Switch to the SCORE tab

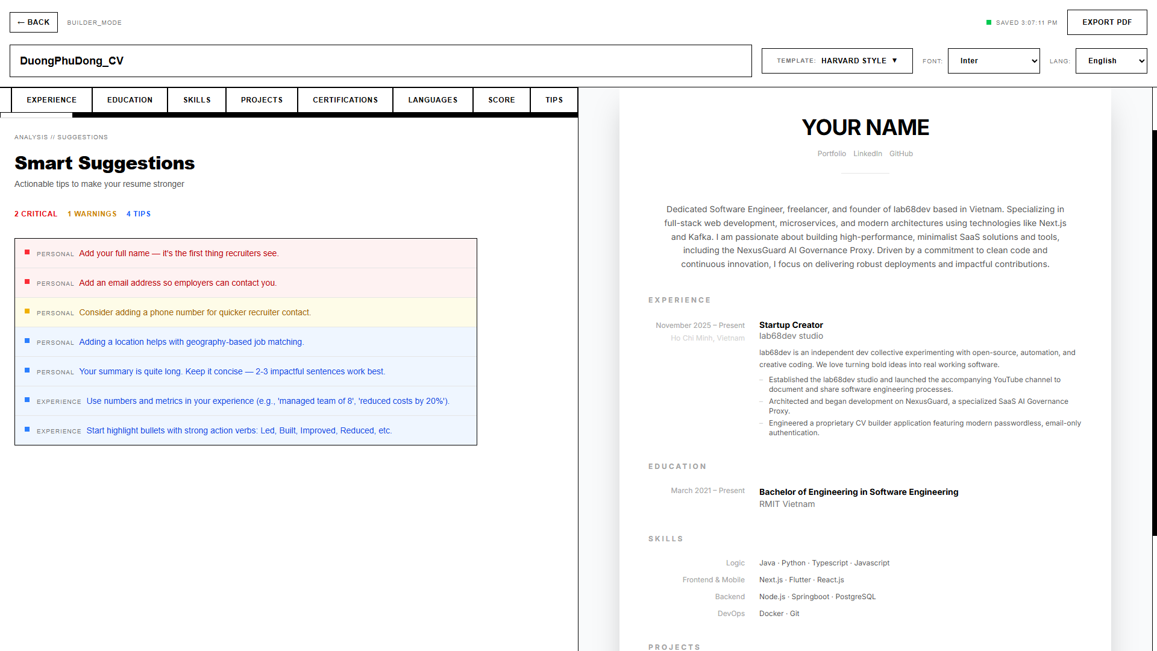[x=501, y=99]
